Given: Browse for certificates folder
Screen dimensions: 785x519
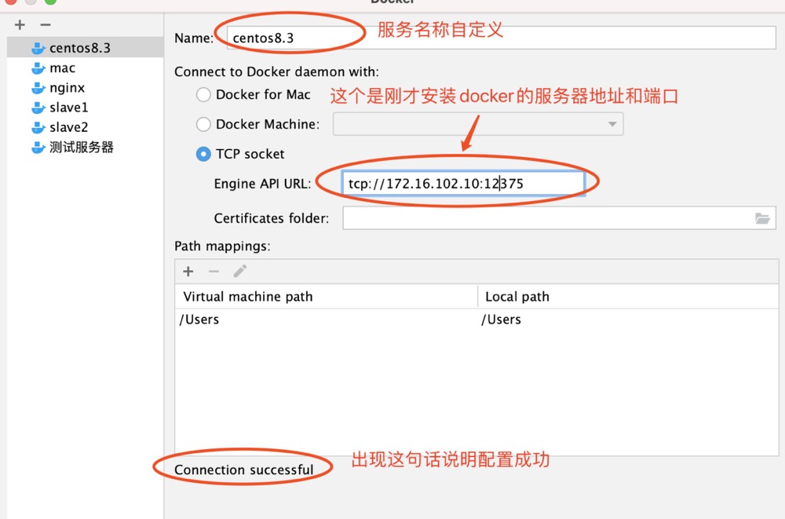Looking at the screenshot, I should click(762, 218).
